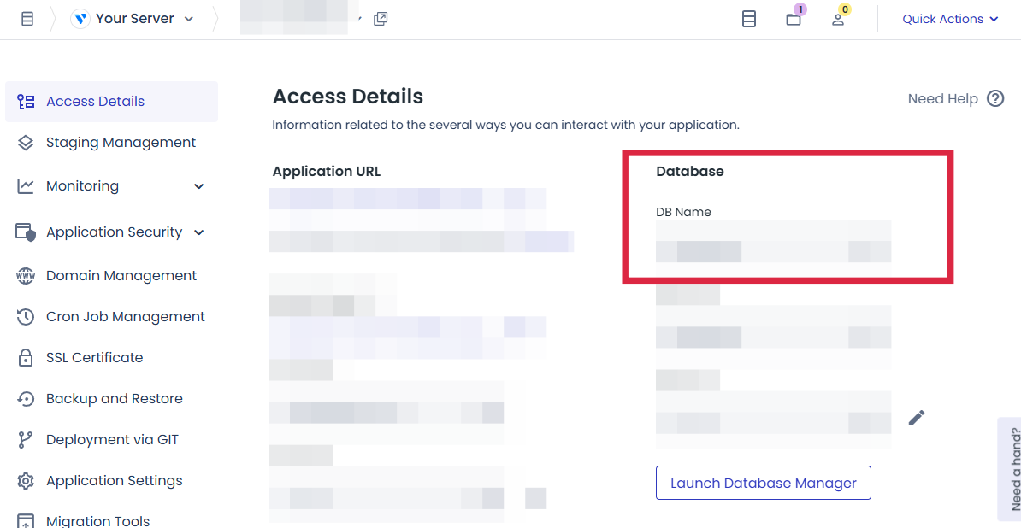
Task: Click the Database section label
Action: pyautogui.click(x=690, y=172)
